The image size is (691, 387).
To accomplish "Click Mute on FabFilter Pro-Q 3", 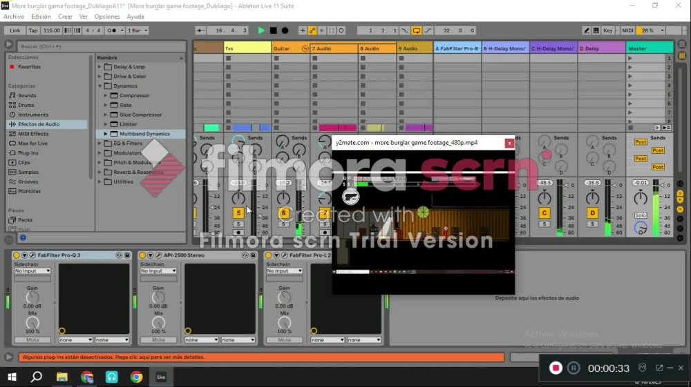I will point(32,340).
